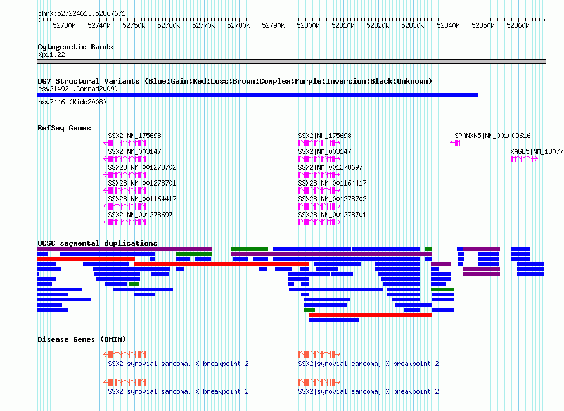564x411 pixels.
Task: Click the Xp11.22 band label
Action: pyautogui.click(x=51, y=54)
